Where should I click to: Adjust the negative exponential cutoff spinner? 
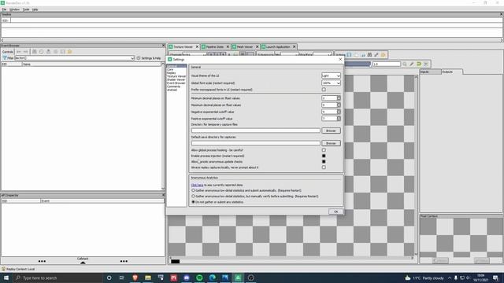331,112
